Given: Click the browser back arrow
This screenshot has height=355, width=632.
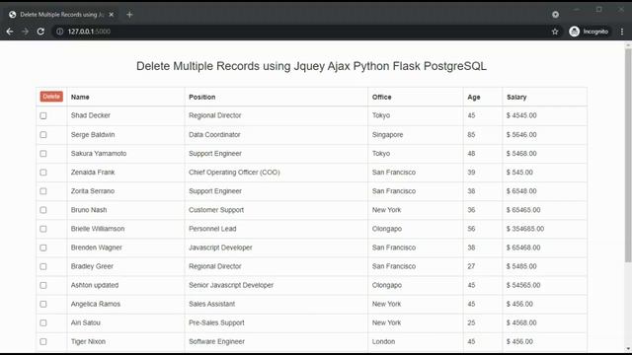Looking at the screenshot, I should pyautogui.click(x=10, y=32).
